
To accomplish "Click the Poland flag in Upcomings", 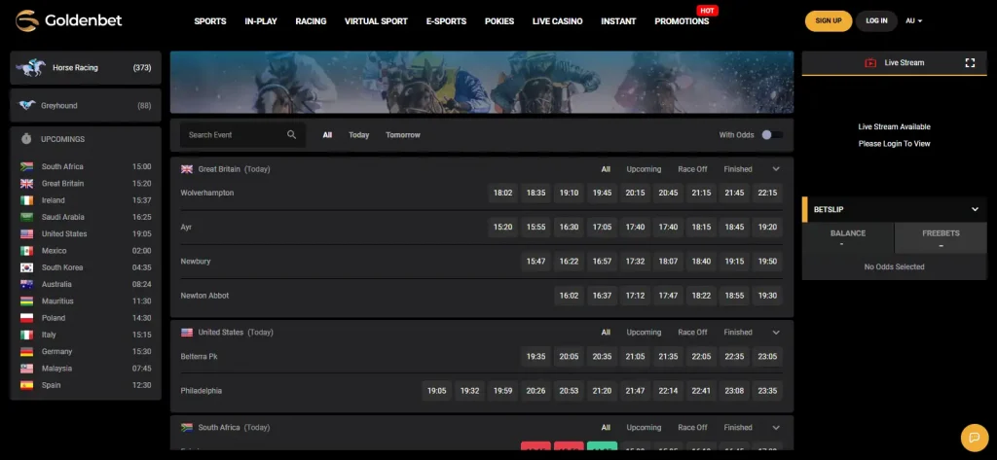I will click(26, 318).
